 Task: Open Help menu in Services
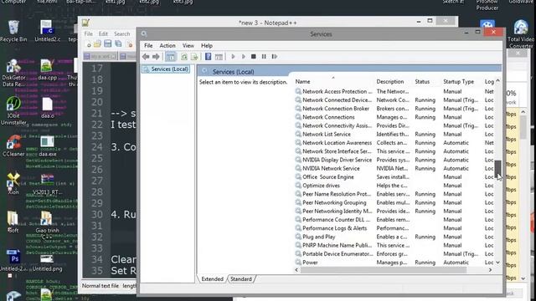tap(207, 46)
